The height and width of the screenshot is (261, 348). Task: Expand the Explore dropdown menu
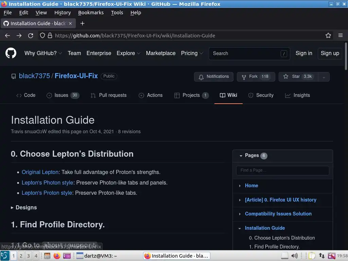(x=128, y=53)
